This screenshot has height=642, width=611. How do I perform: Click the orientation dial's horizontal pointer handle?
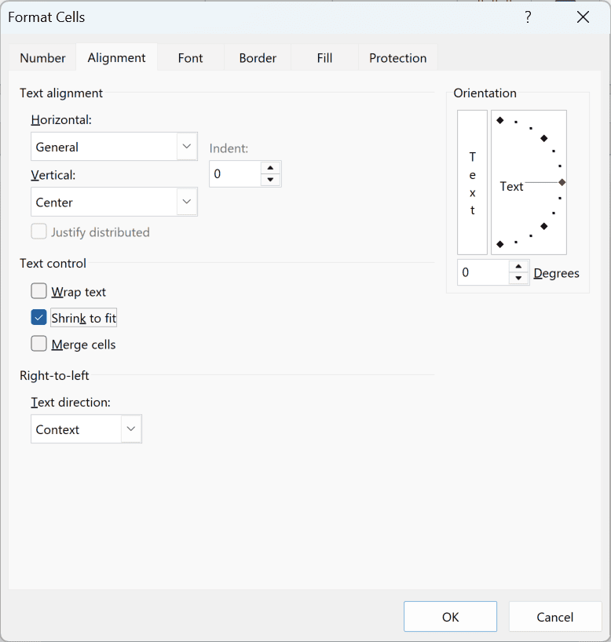click(562, 182)
